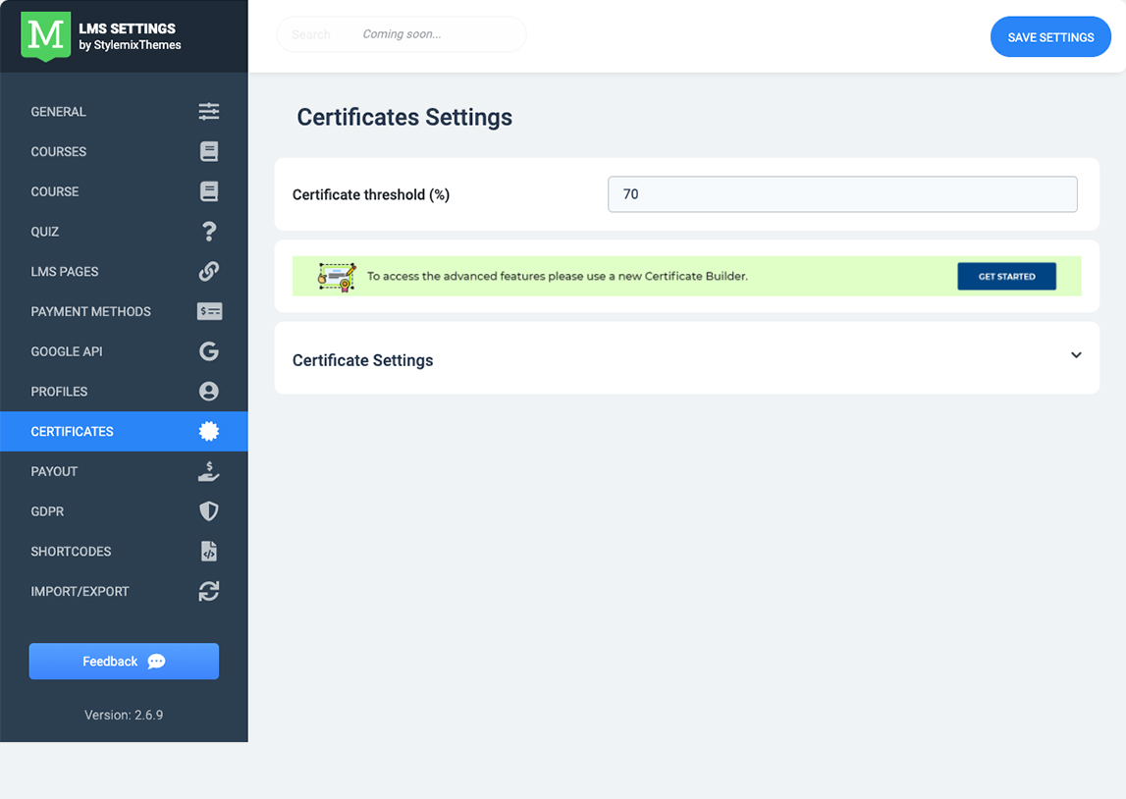Click the Quiz question mark icon
Image resolution: width=1126 pixels, height=799 pixels.
point(208,232)
